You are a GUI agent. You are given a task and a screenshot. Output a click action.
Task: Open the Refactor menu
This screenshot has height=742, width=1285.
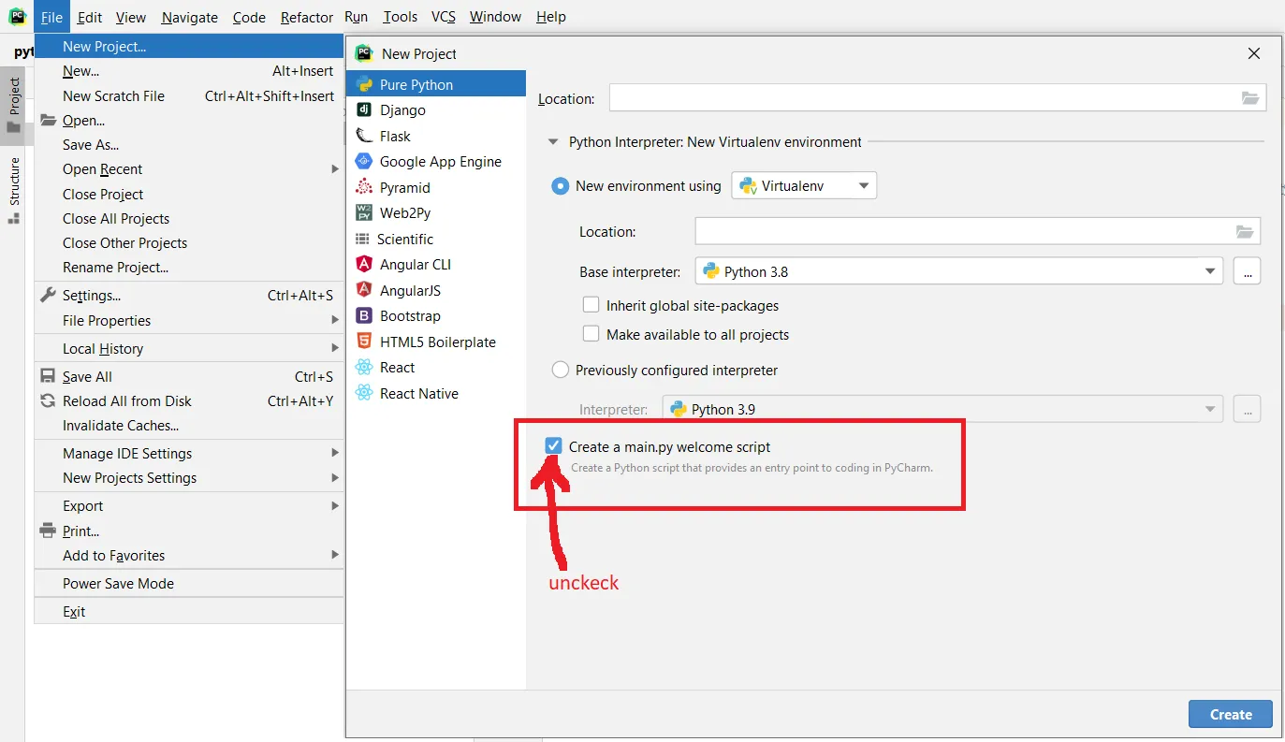(x=307, y=17)
